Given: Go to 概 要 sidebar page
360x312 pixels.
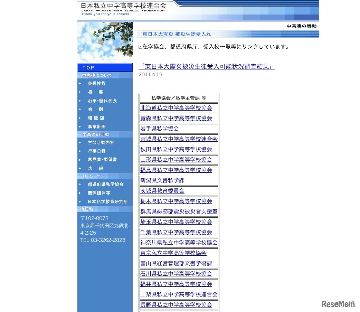Looking at the screenshot, I should tap(95, 92).
